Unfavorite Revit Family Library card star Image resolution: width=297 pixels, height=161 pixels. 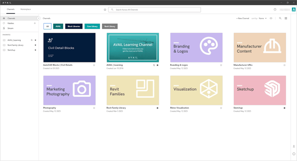tap(157, 108)
